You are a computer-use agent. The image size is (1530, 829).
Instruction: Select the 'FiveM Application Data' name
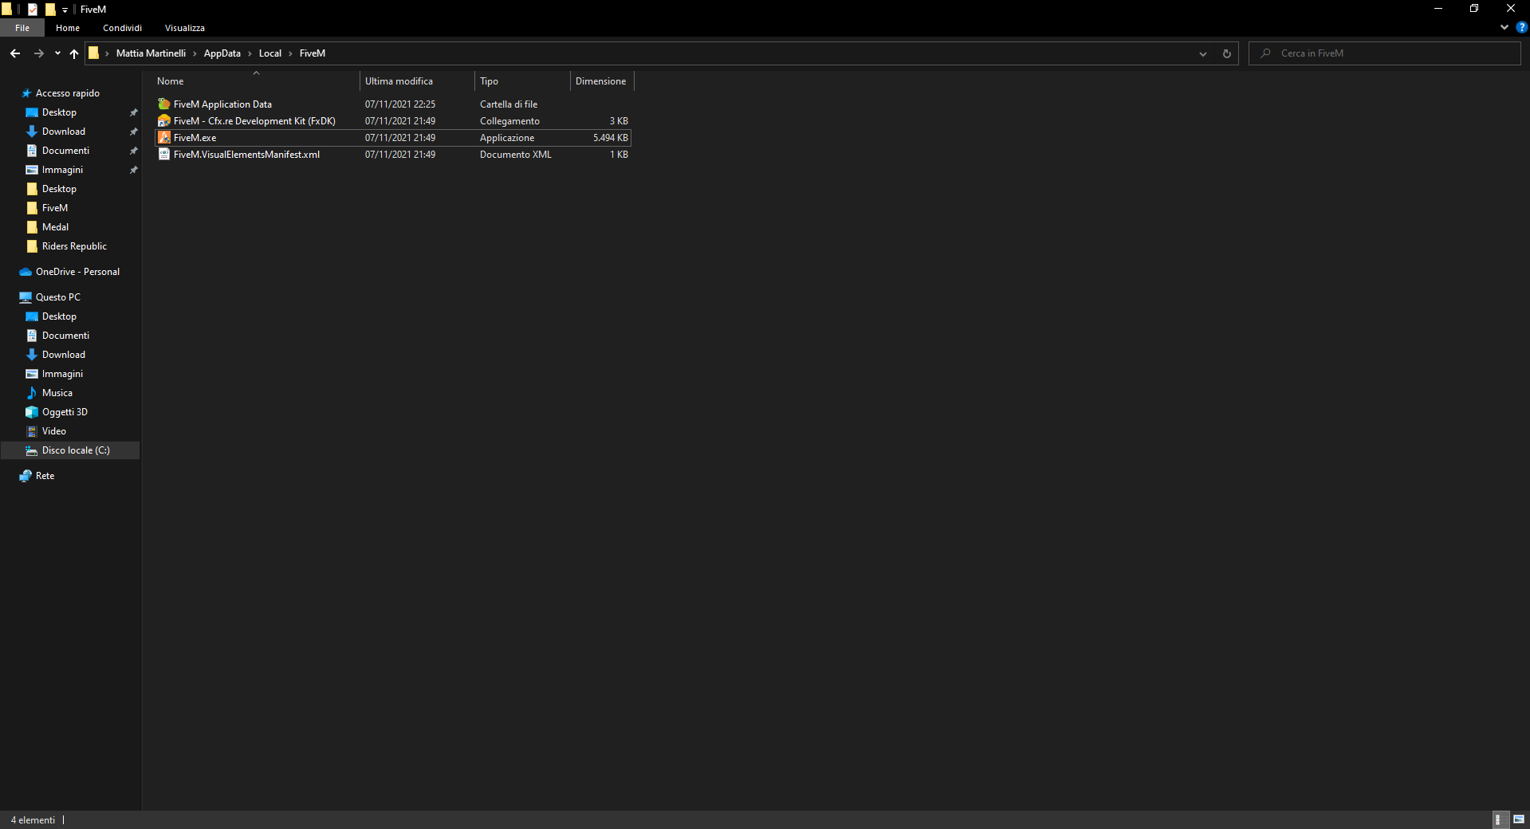[x=222, y=104]
